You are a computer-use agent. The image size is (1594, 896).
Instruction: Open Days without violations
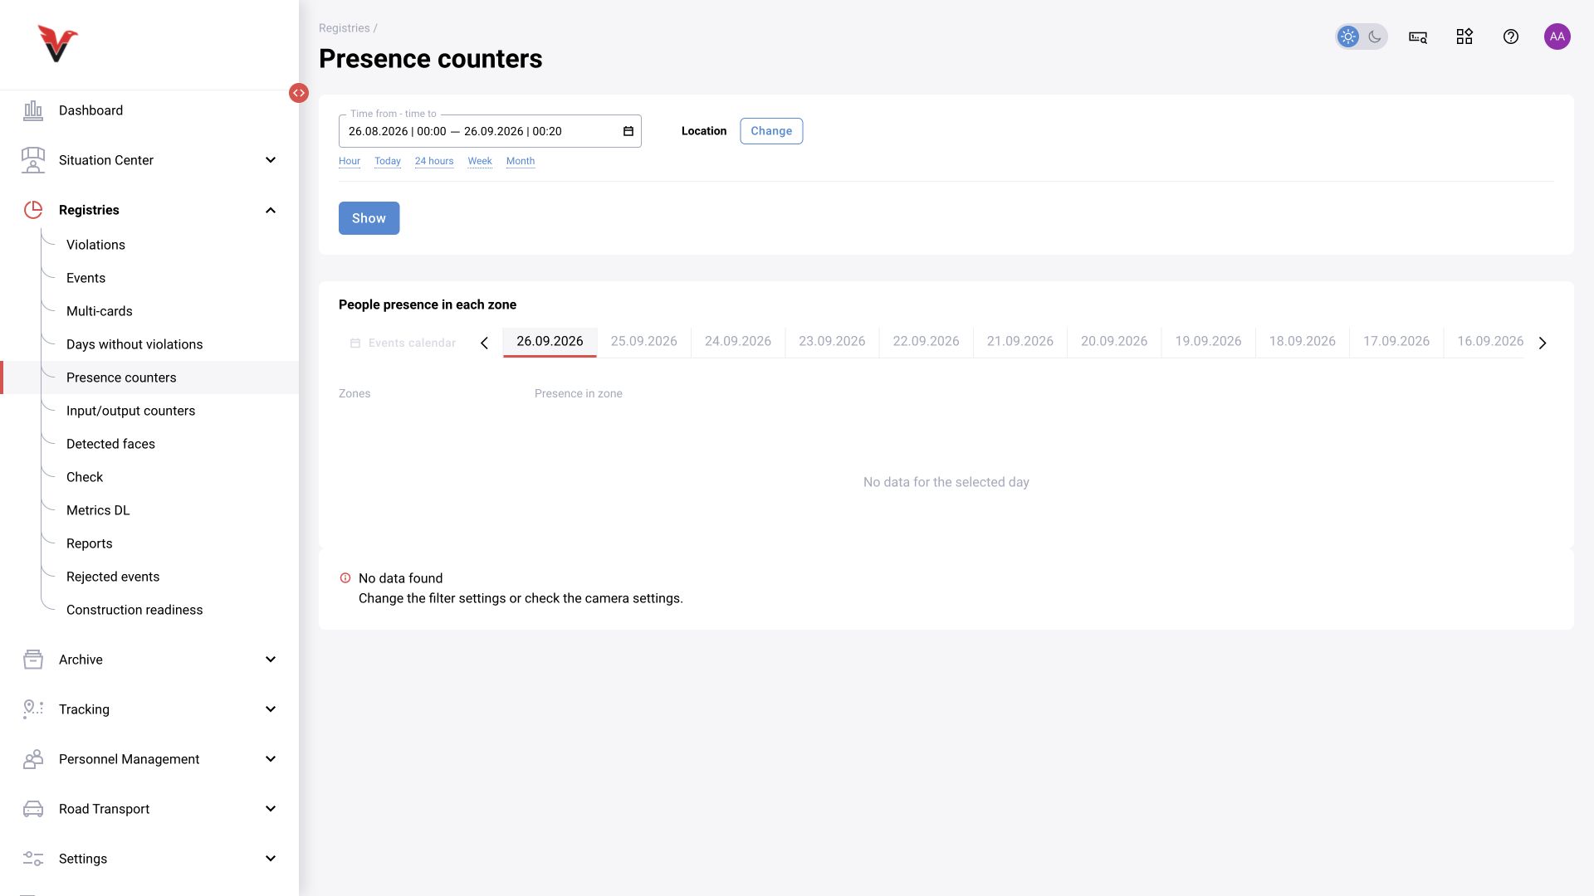click(134, 344)
